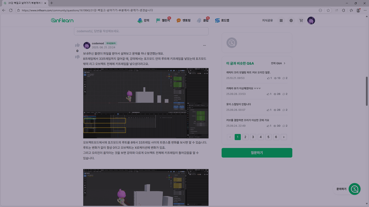This screenshot has width=369, height=207.
Task: Click the 지식공유자 badge
Action: click(x=111, y=43)
